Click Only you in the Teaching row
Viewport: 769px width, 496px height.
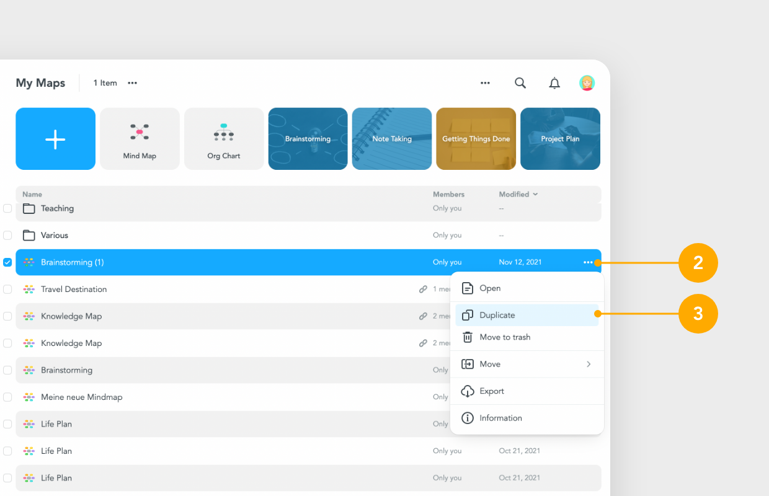tap(447, 208)
